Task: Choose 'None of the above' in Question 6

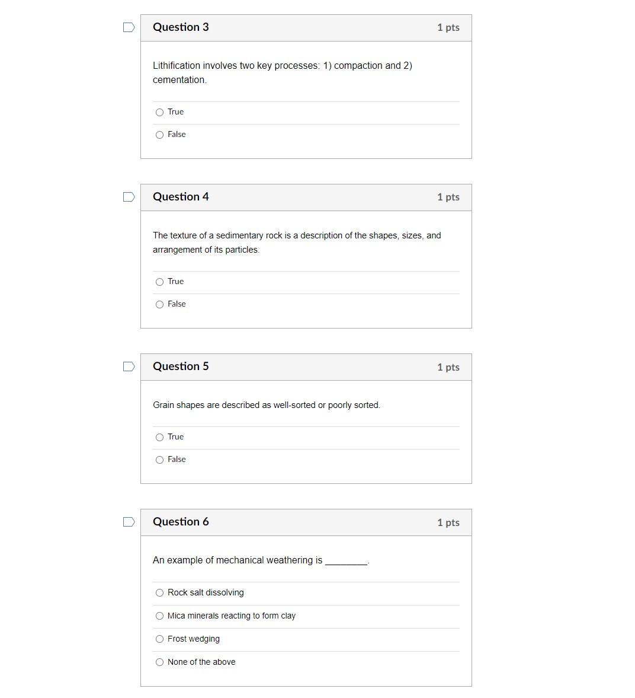Action: 159,662
